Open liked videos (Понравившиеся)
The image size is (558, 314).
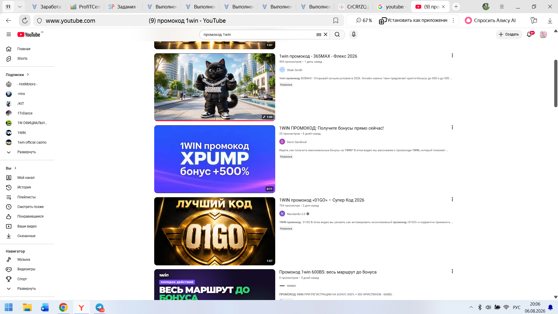point(30,216)
